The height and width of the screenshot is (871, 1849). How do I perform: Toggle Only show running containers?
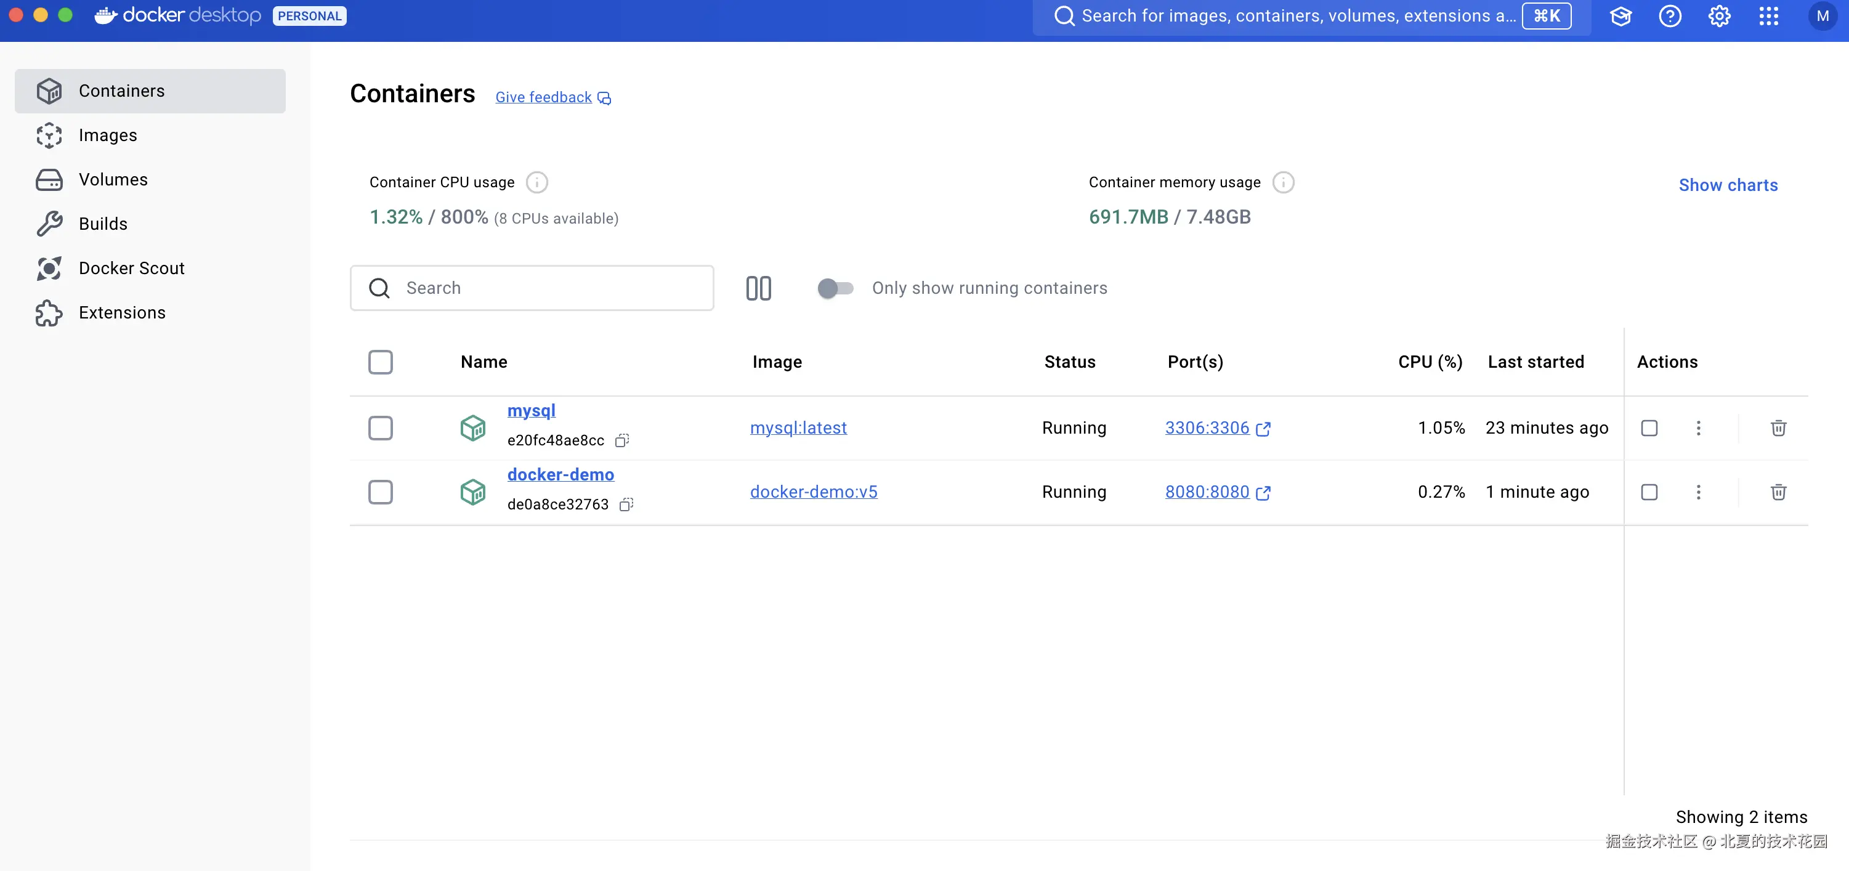(x=835, y=288)
